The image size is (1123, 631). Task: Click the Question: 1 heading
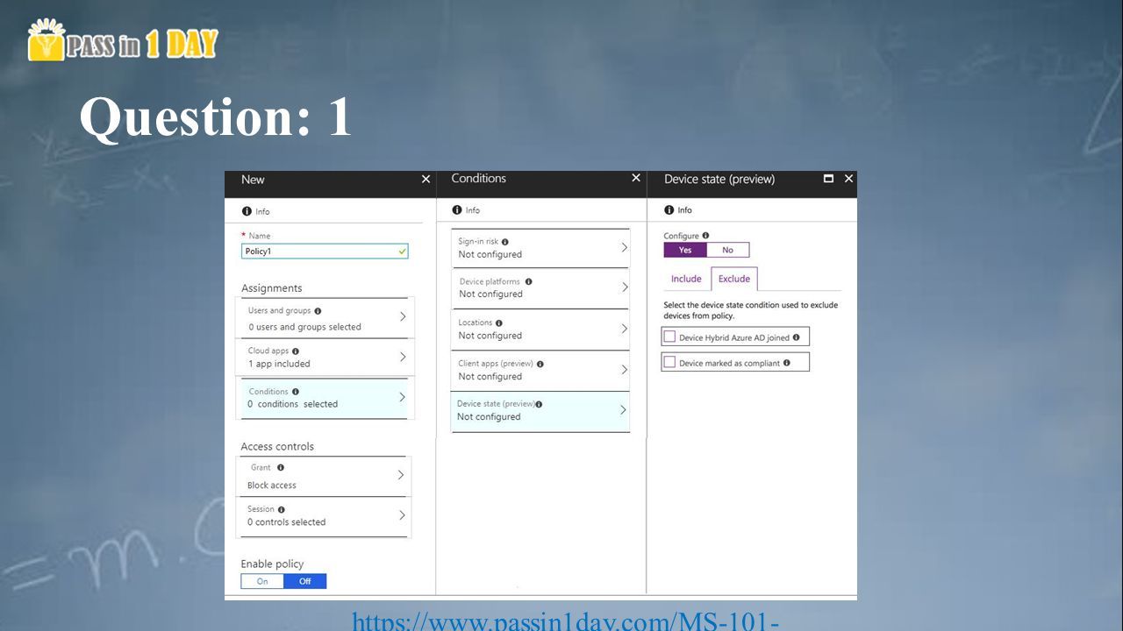click(216, 117)
